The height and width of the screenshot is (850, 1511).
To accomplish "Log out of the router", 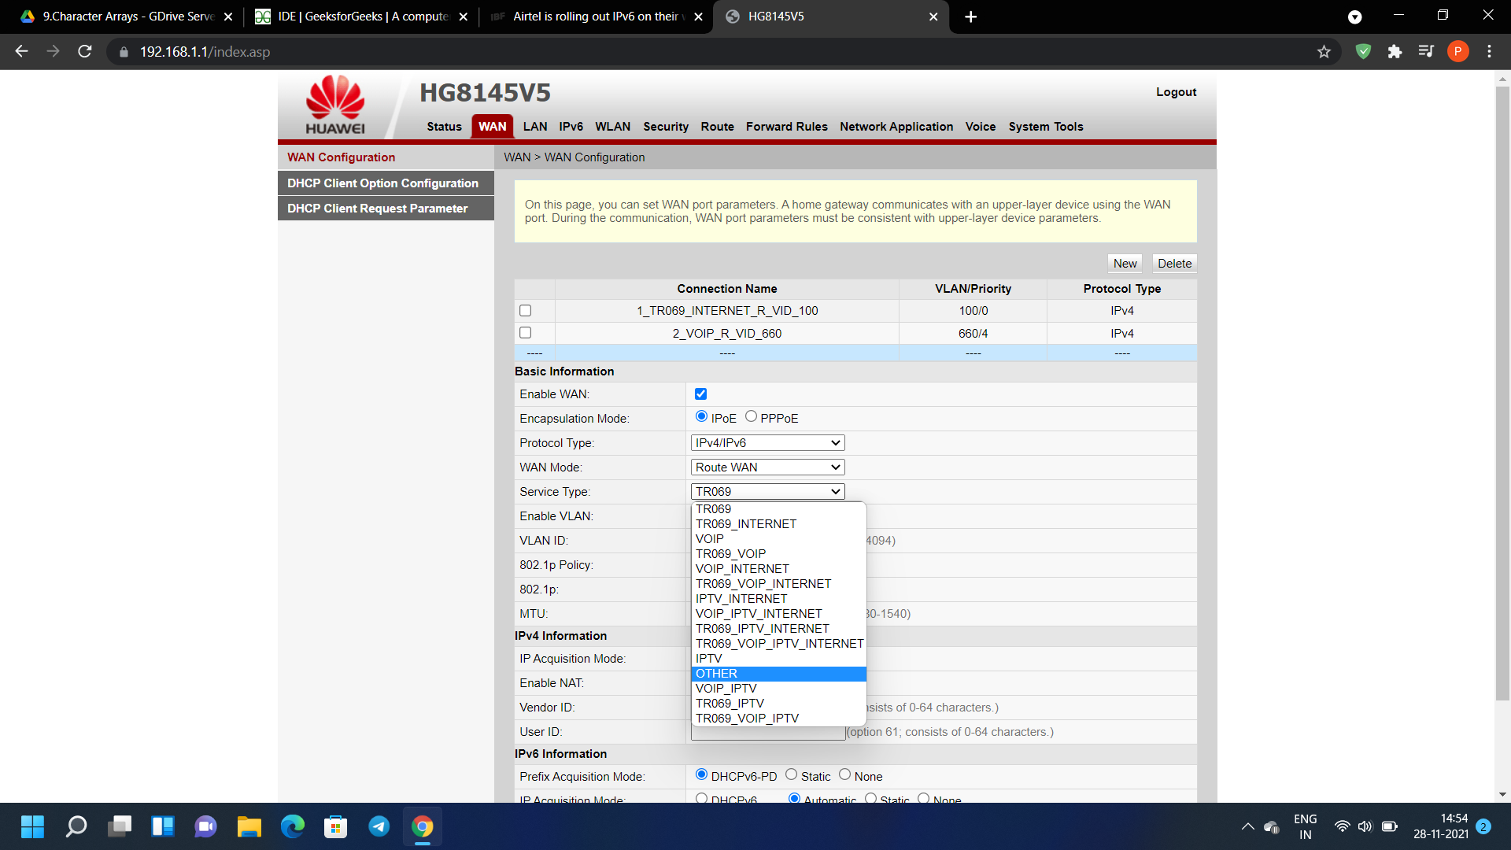I will click(1176, 92).
